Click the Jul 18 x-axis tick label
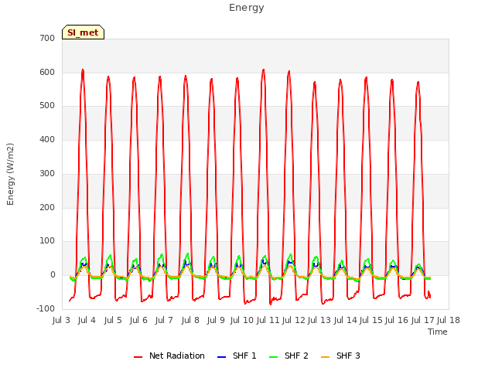Image resolution: width=495 pixels, height=371 pixels. tap(449, 320)
